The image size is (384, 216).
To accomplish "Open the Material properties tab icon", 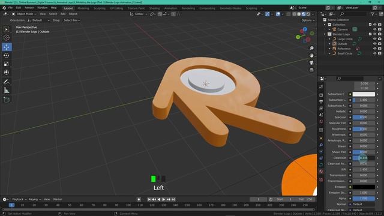I will pyautogui.click(x=321, y=171).
